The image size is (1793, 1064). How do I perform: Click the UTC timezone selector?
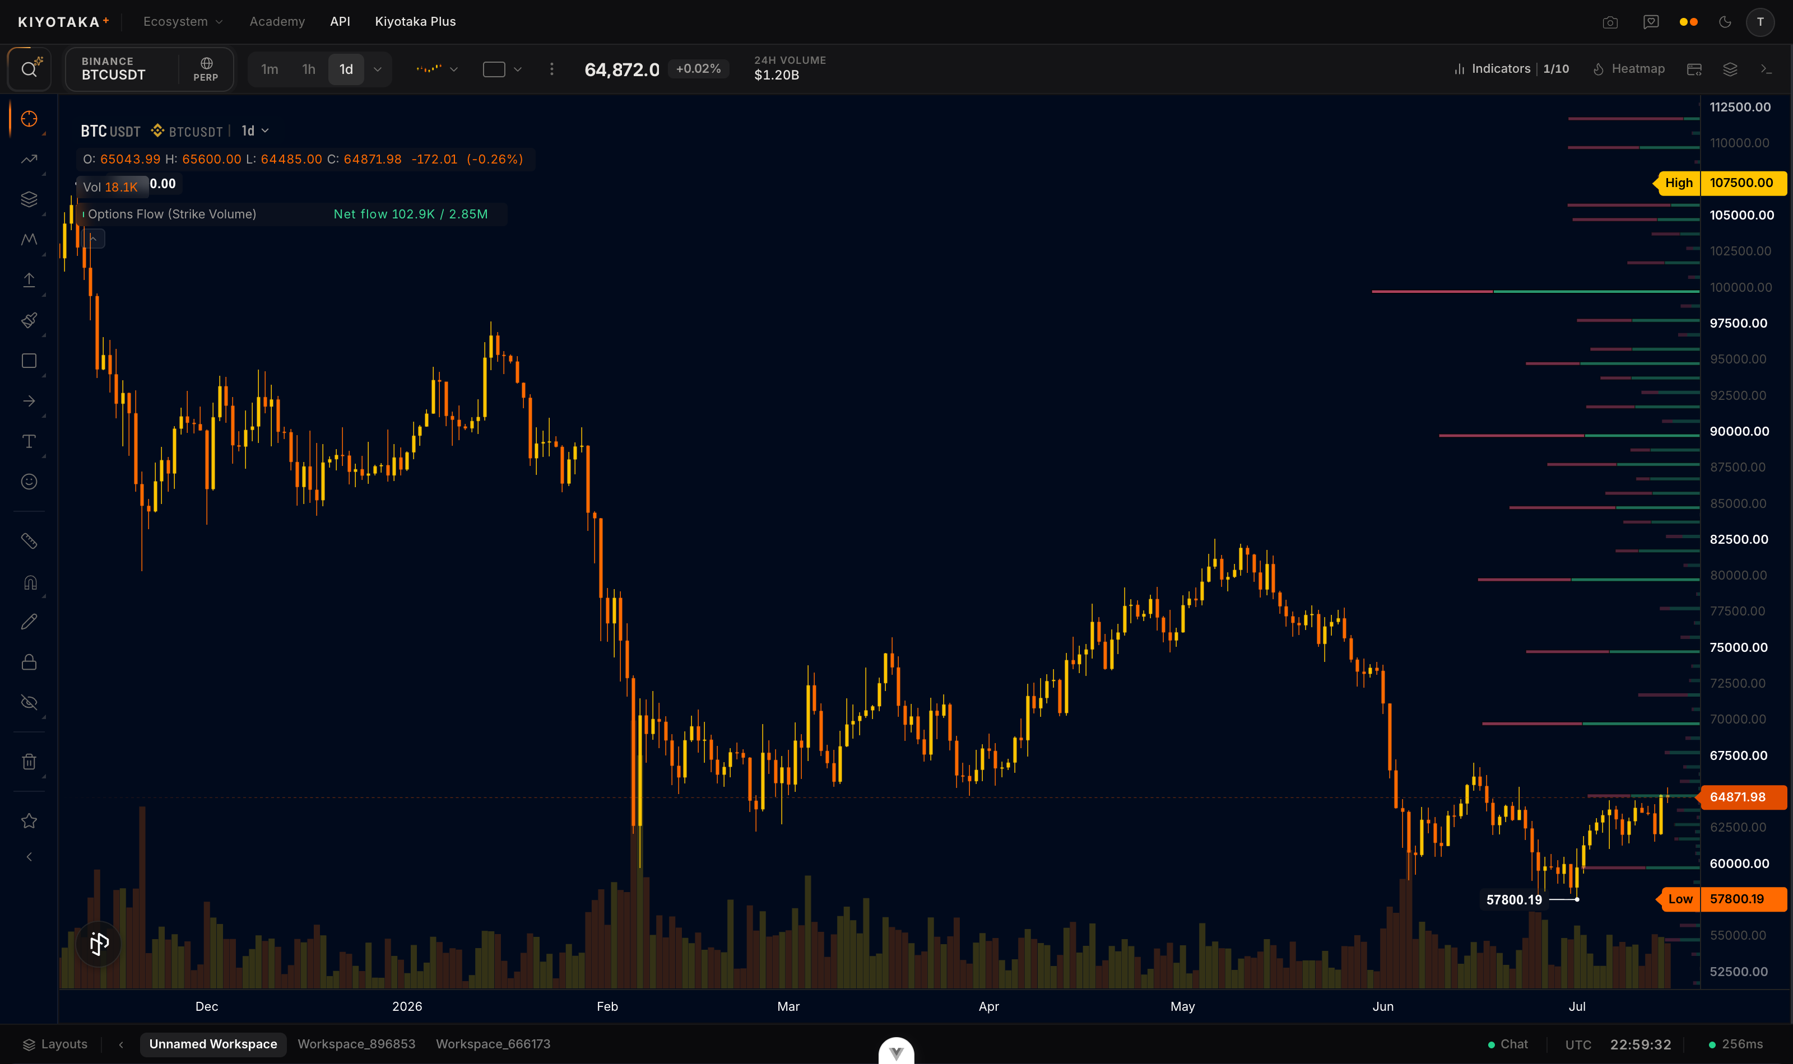tap(1578, 1044)
